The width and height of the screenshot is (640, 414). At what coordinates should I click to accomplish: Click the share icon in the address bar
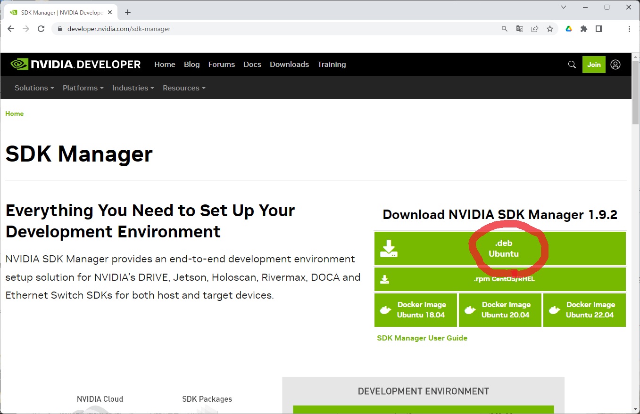tap(535, 29)
